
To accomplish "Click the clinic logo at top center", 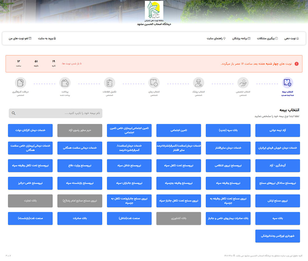I will tap(154, 10).
